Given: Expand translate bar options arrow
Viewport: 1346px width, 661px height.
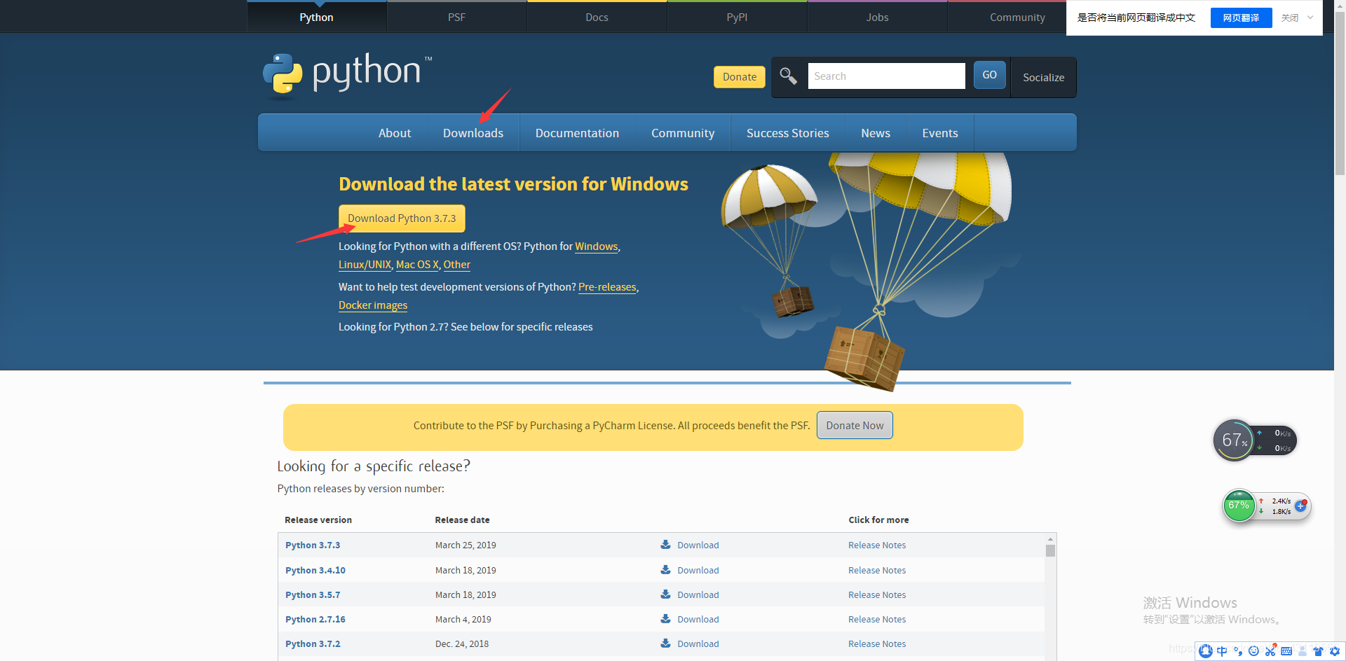Looking at the screenshot, I should pyautogui.click(x=1310, y=18).
